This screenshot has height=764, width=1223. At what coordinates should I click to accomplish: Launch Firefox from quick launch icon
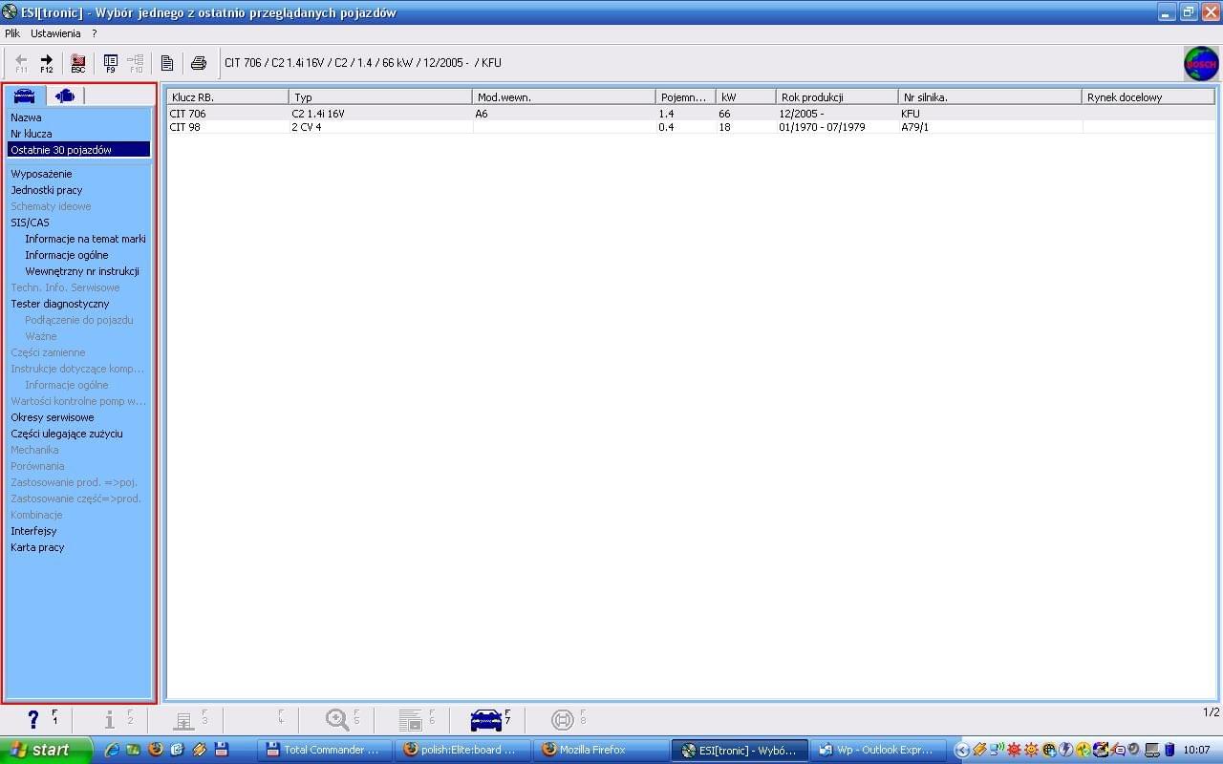[156, 750]
